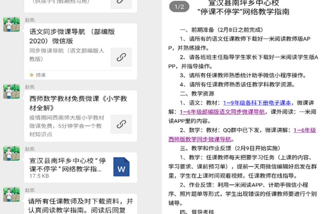
Task: Open 西师版数学同步微课导航 hyperlink
Action: click(199, 139)
